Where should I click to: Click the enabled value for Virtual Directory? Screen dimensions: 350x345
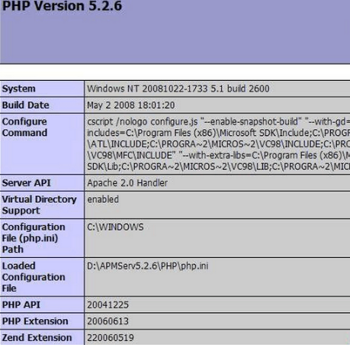click(x=103, y=199)
